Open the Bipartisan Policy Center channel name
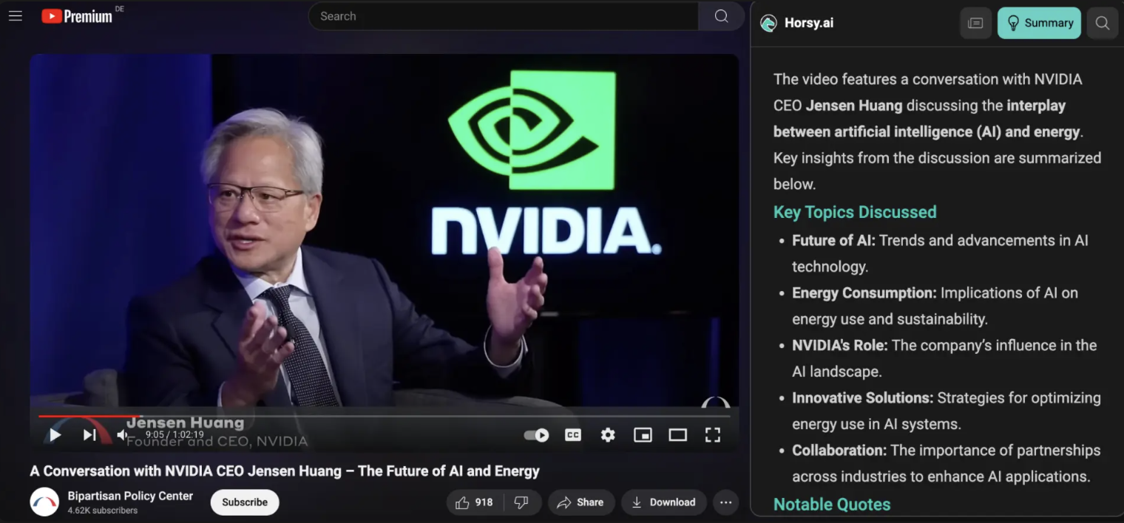 pos(130,496)
